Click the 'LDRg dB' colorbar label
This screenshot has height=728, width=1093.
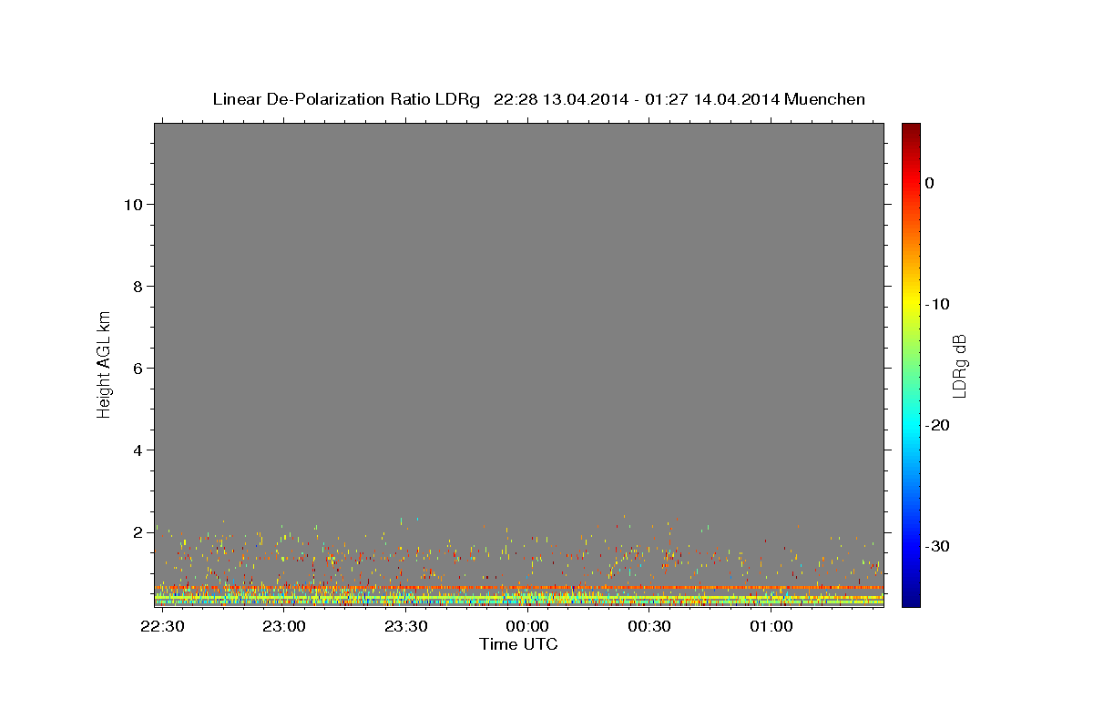958,365
